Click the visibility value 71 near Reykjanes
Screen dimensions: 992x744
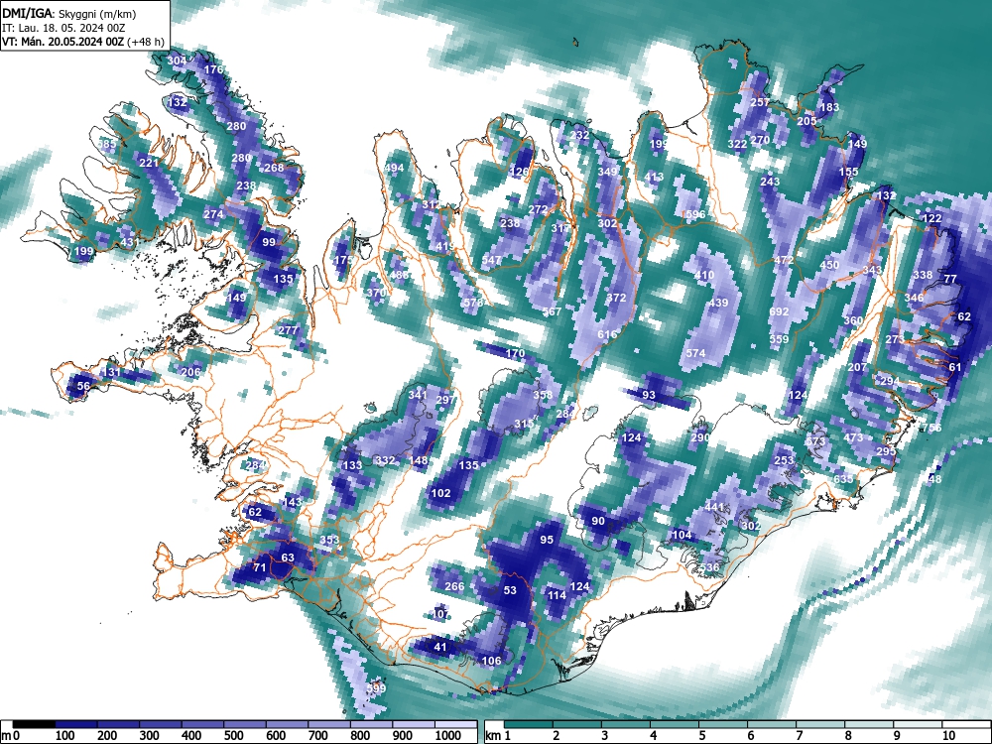click(x=259, y=567)
